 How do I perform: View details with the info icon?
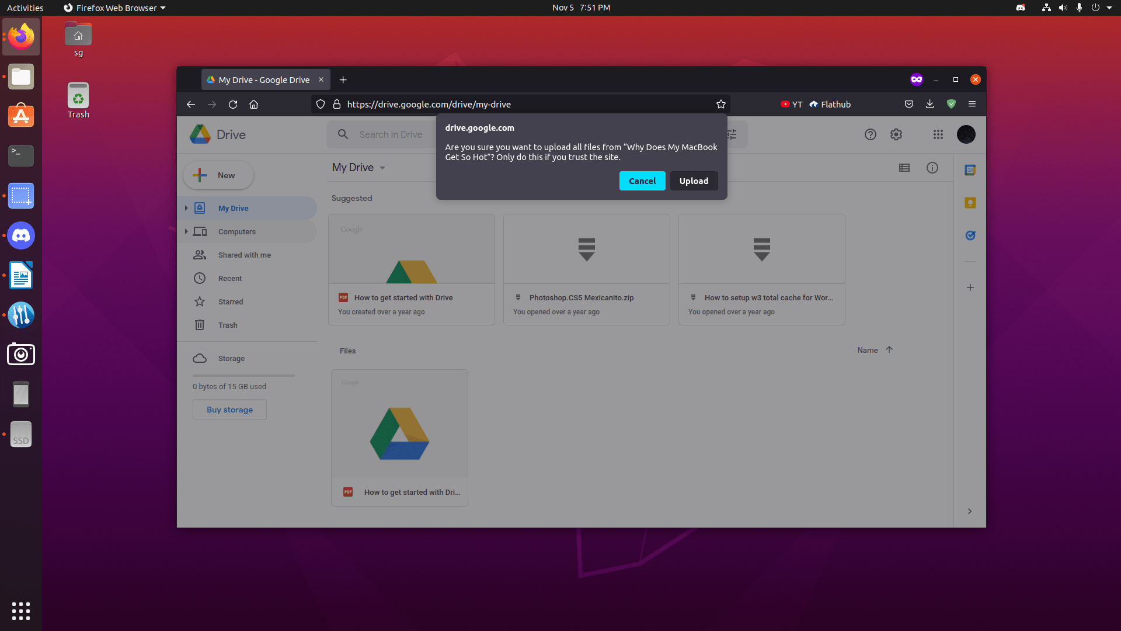(x=932, y=168)
